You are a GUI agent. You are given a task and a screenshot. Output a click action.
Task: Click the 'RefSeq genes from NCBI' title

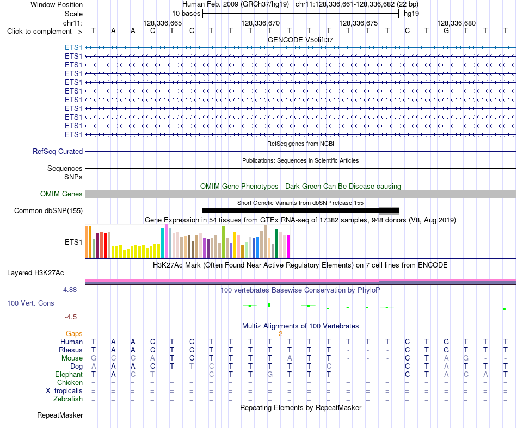coord(300,144)
